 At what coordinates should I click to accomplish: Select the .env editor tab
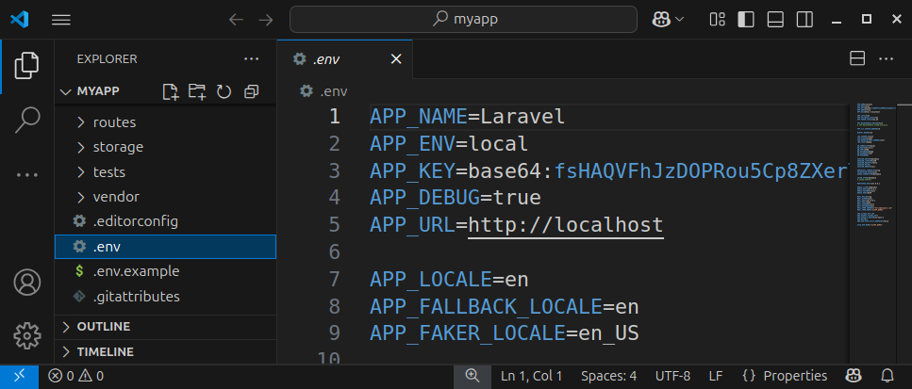[x=345, y=59]
